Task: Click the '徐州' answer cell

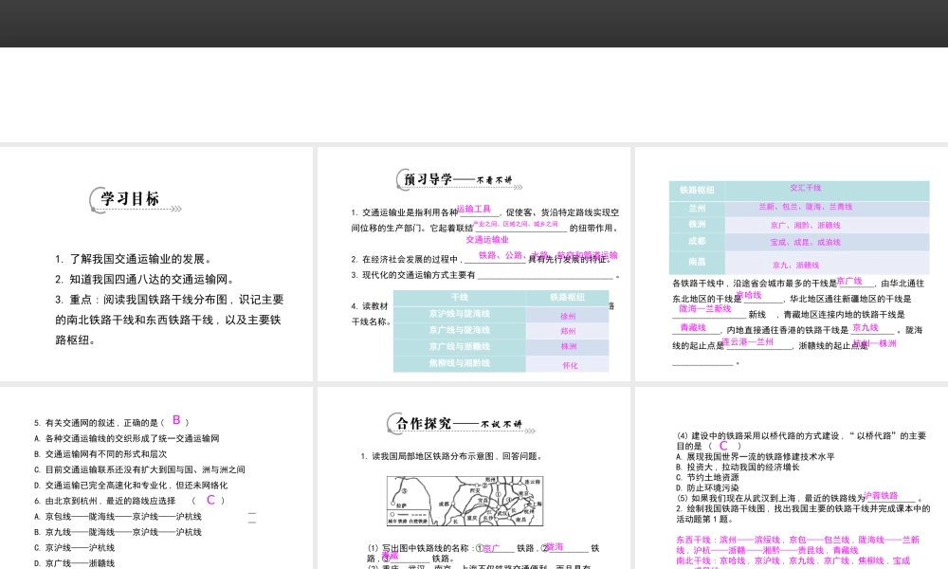Action: [568, 316]
